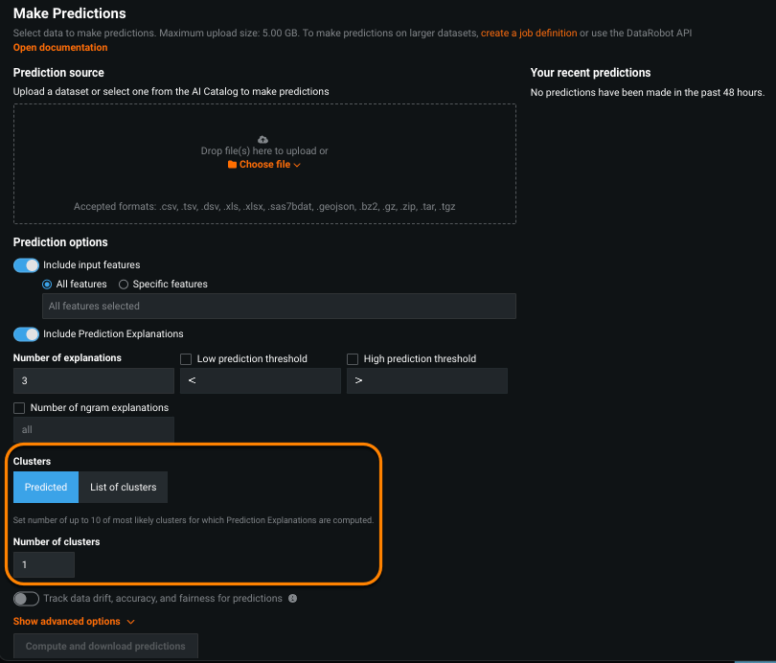This screenshot has height=663, width=776.
Task: Click Open documentation link
Action: coord(60,48)
